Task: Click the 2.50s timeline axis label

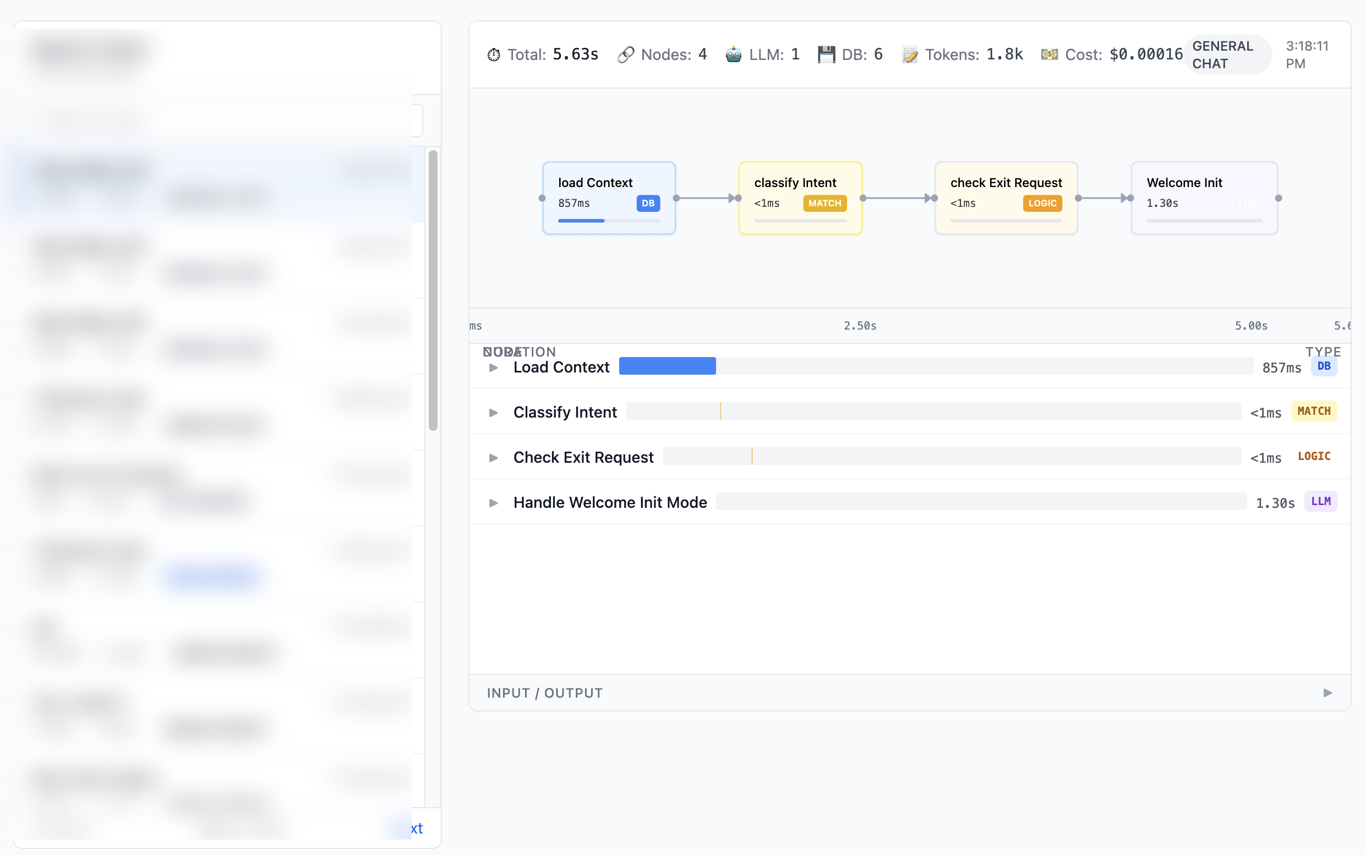Action: pyautogui.click(x=860, y=326)
